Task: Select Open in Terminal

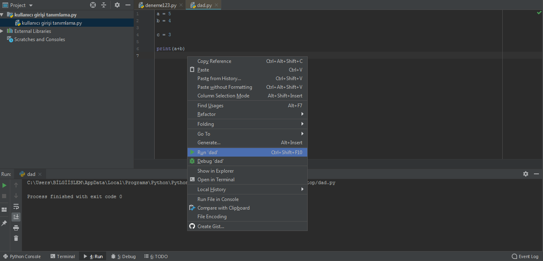Action: pyautogui.click(x=247, y=180)
